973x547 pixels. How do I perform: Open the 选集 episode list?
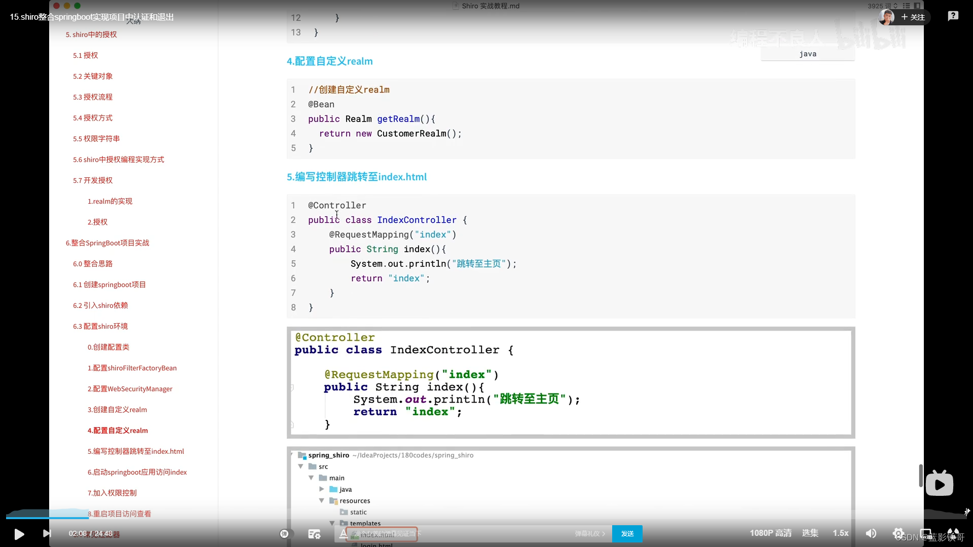(x=810, y=533)
